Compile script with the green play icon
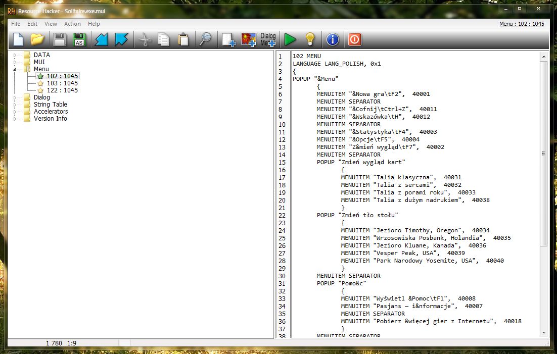Image resolution: width=557 pixels, height=354 pixels. tap(290, 39)
